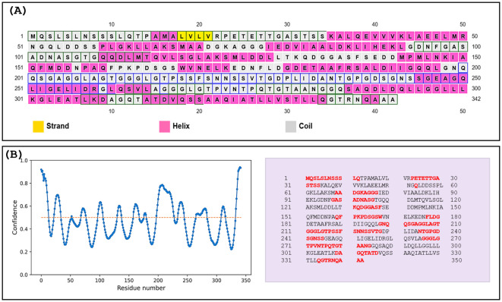Select sequence block 'VIAALDKLIH'
This screenshot has height=302, width=502.
point(421,193)
